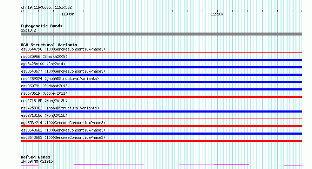
Task: Click the left arrow on the ruler
Action: click(22, 11)
